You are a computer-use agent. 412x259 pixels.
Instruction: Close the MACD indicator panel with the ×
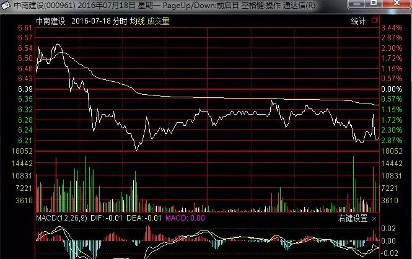pos(374,219)
